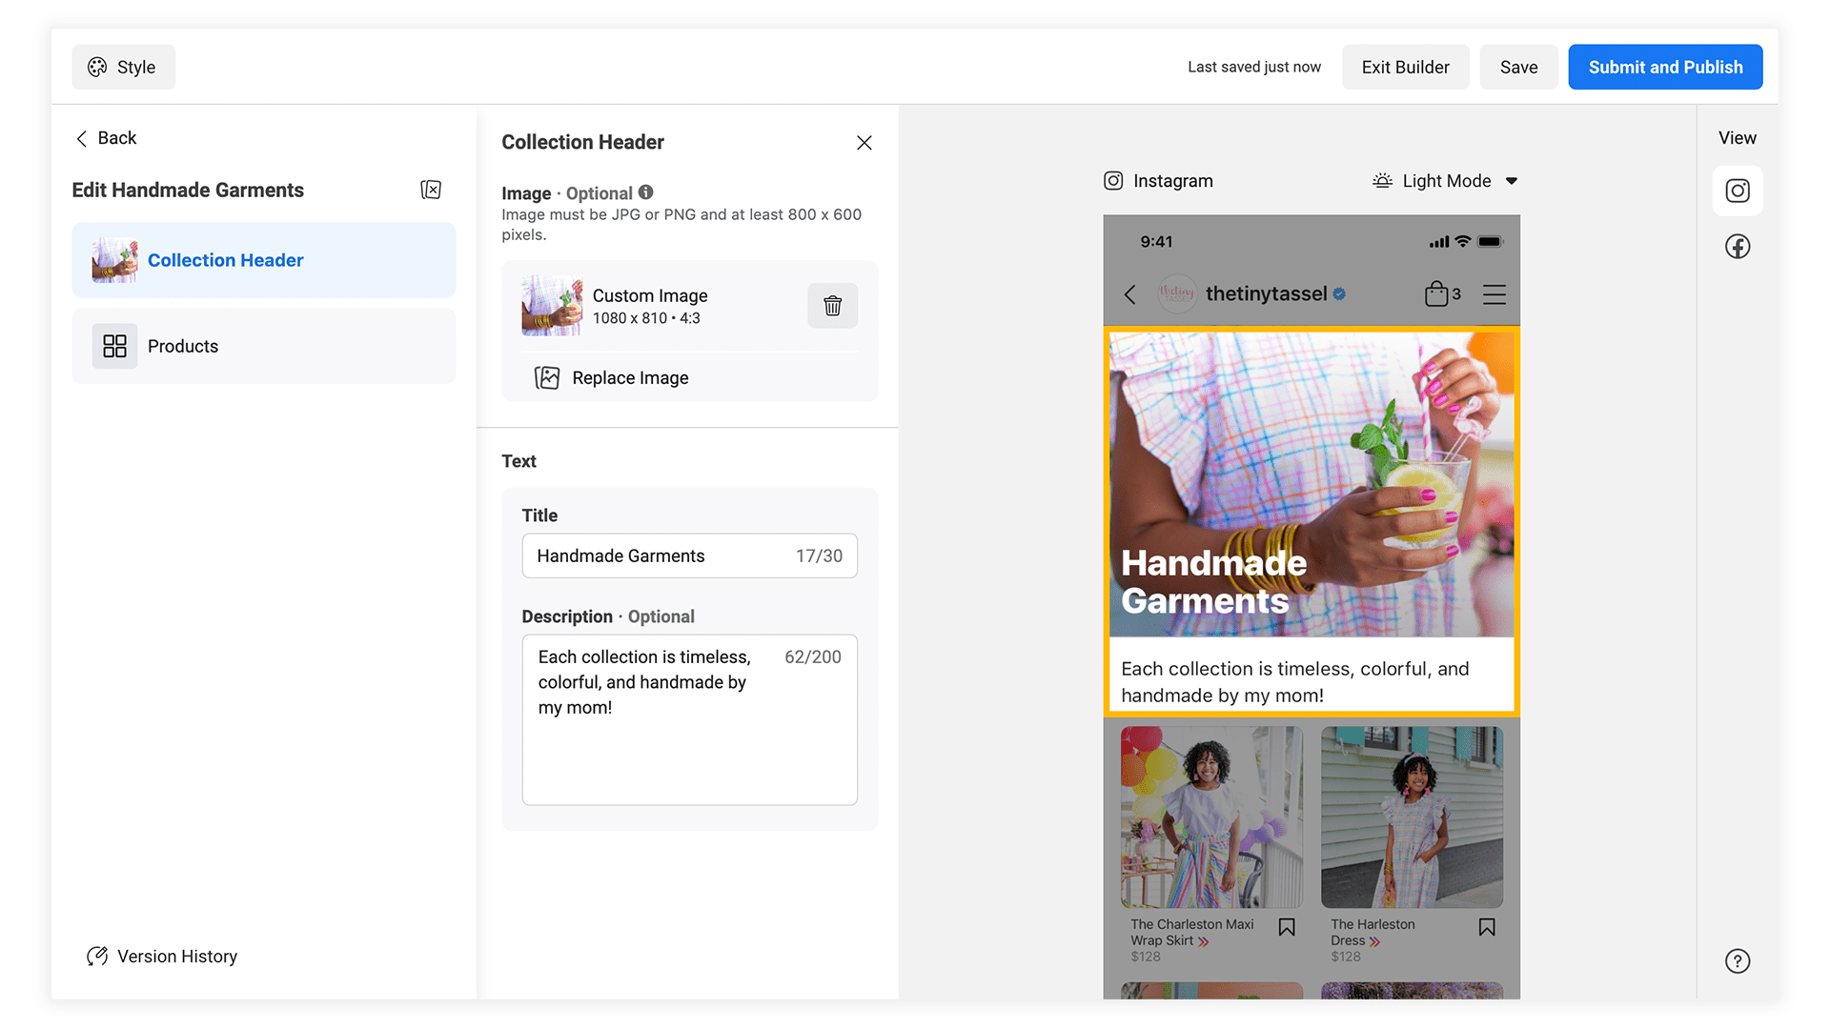Click Submit and Publish
The width and height of the screenshot is (1830, 1029).
tap(1665, 67)
